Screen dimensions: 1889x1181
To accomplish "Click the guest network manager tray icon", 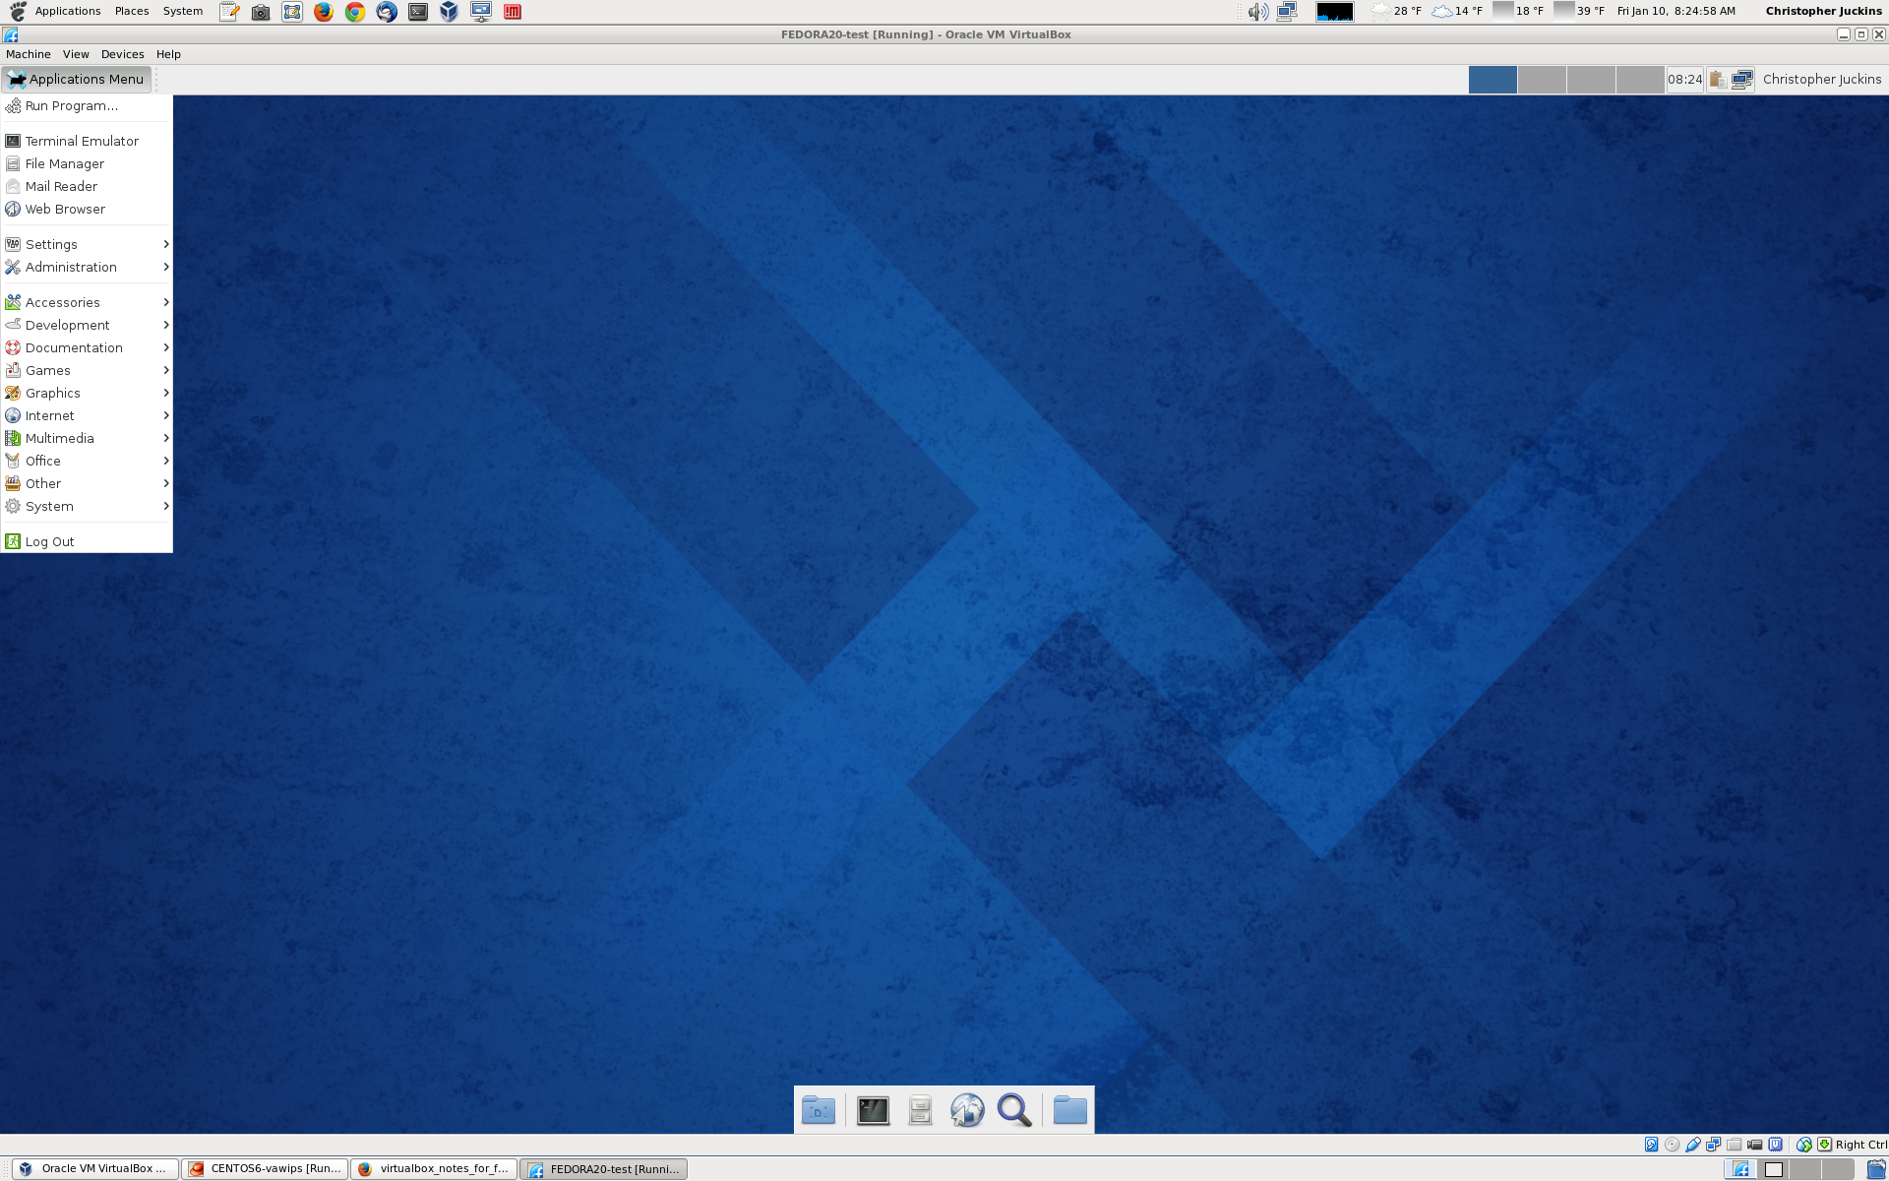I will pos(1741,80).
